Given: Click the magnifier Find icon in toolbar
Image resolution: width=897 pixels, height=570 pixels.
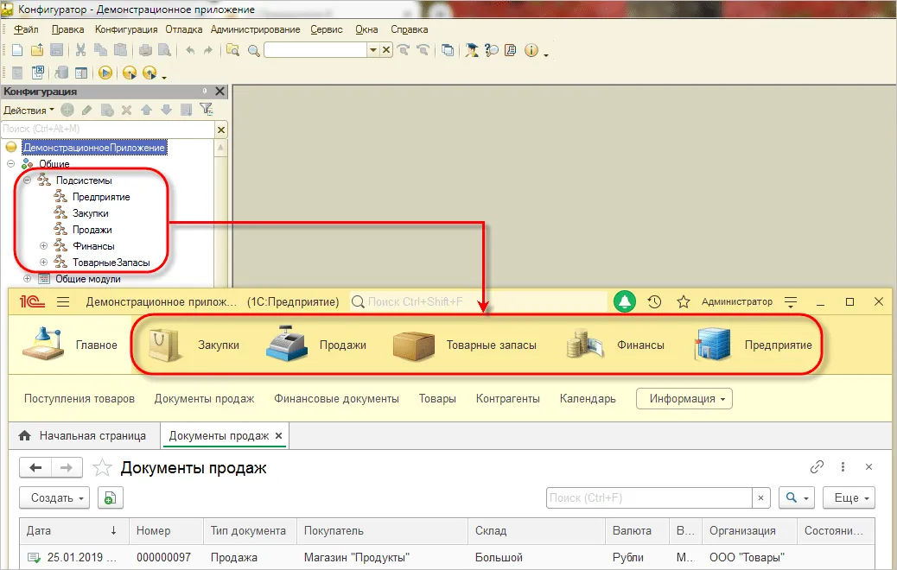Looking at the screenshot, I should [x=253, y=51].
